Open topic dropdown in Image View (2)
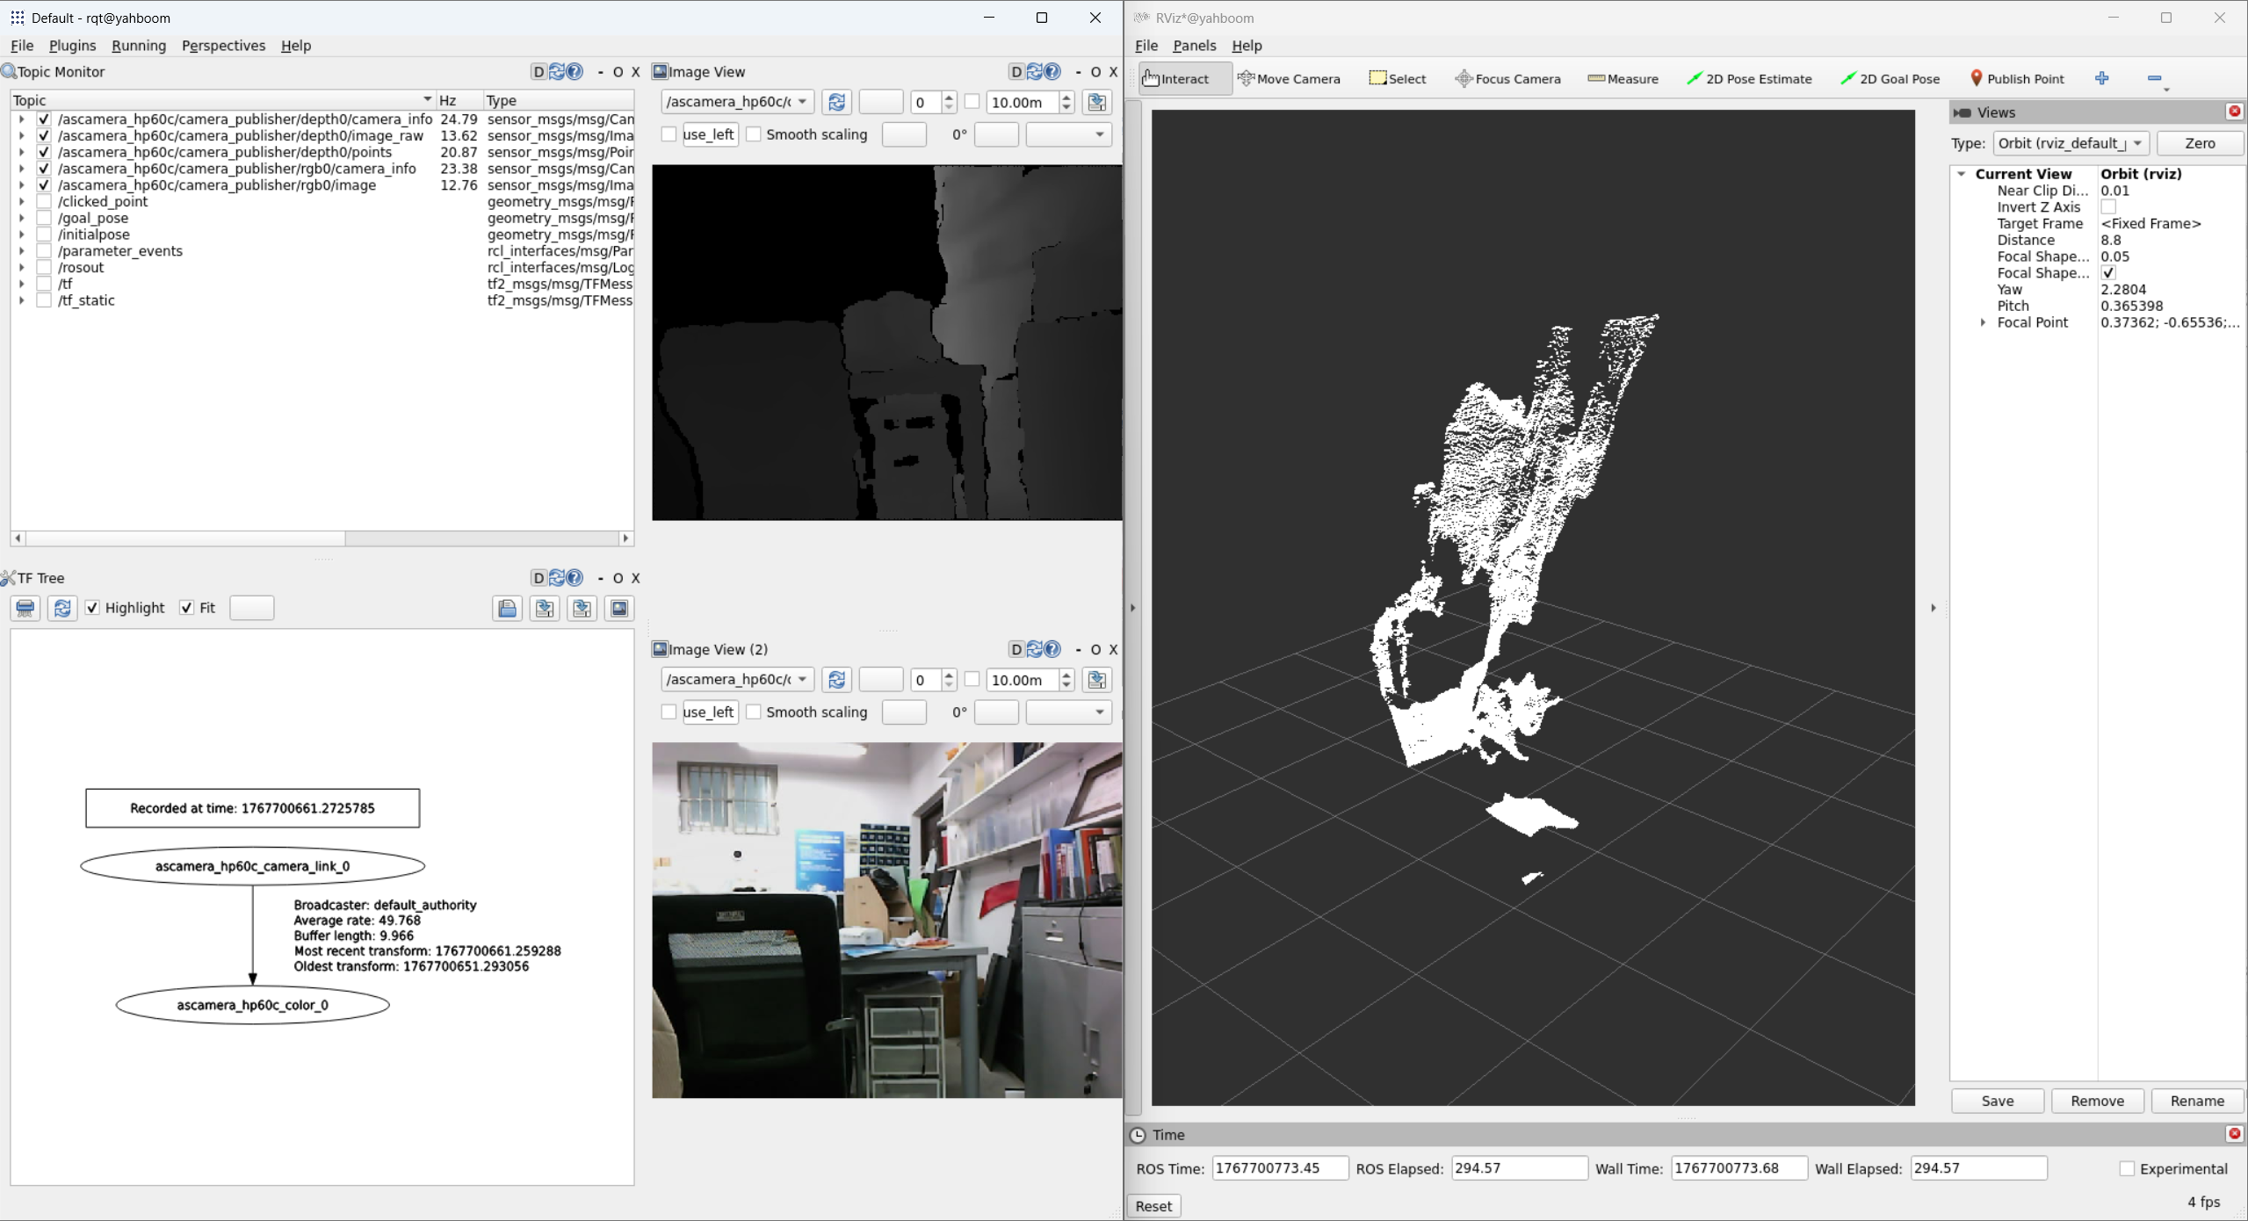 [736, 680]
